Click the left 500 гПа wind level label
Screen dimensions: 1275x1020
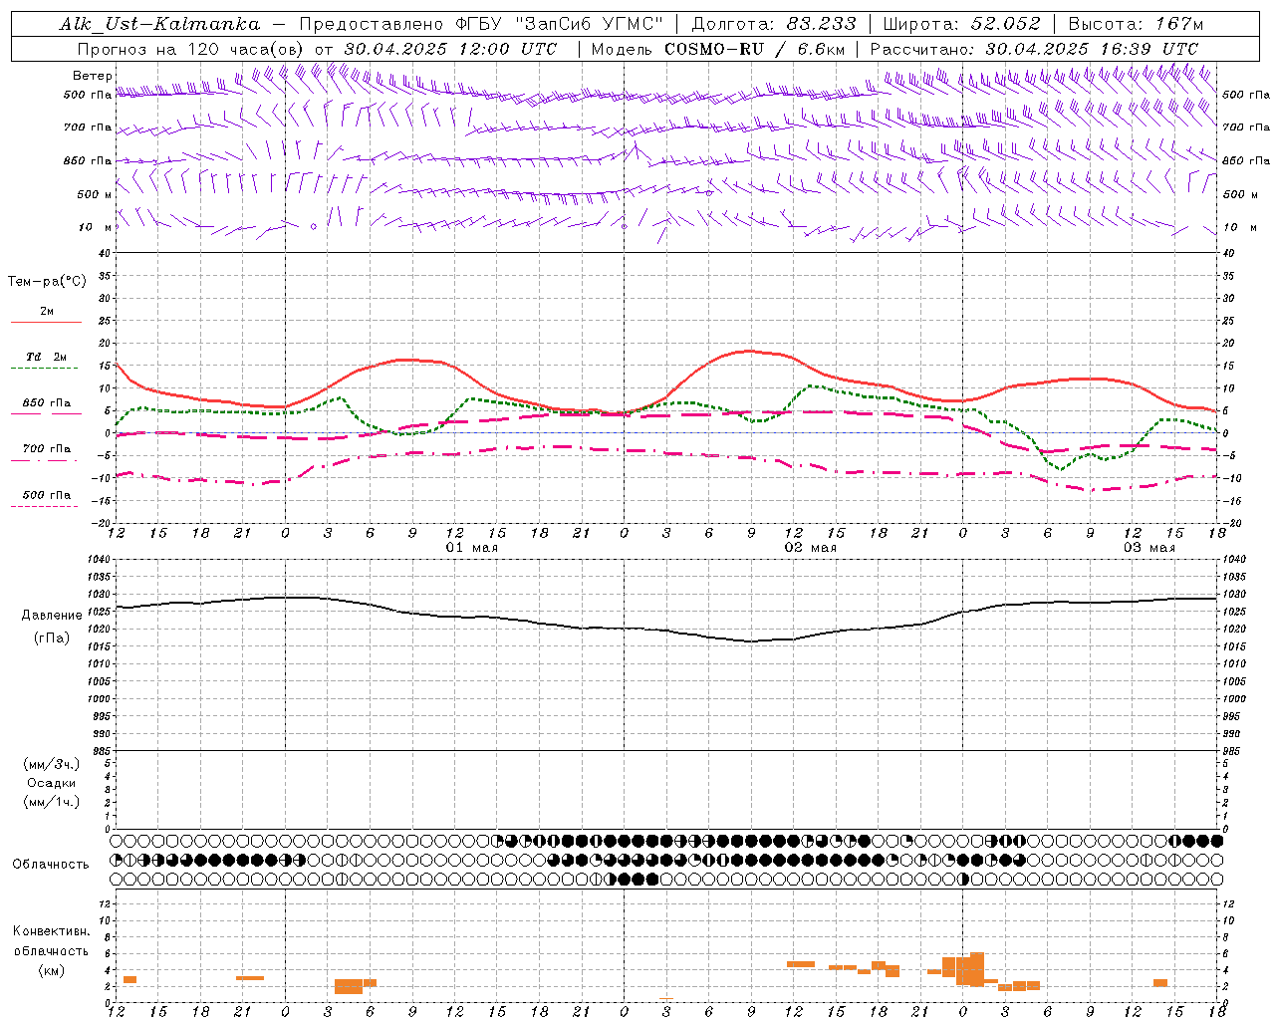[x=88, y=95]
